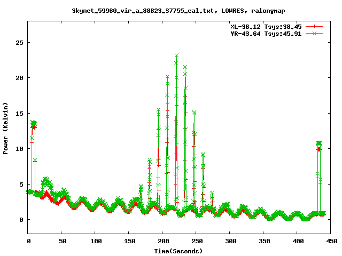Image resolution: width=342 pixels, height=256 pixels.
Task: Click the x-axis tick label 250
Action: [x=197, y=241]
